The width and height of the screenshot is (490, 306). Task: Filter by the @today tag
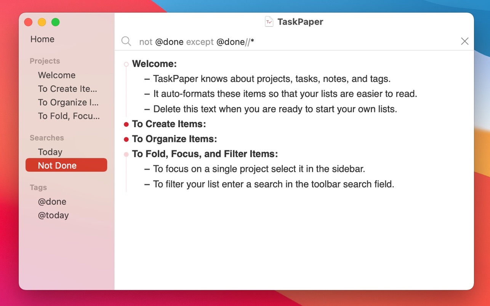(x=53, y=215)
